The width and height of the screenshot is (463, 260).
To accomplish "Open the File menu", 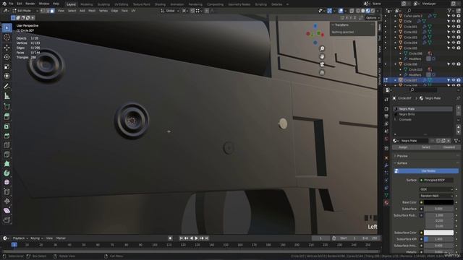I will (11, 4).
